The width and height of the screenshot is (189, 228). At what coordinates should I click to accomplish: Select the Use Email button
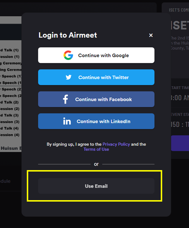point(96,186)
